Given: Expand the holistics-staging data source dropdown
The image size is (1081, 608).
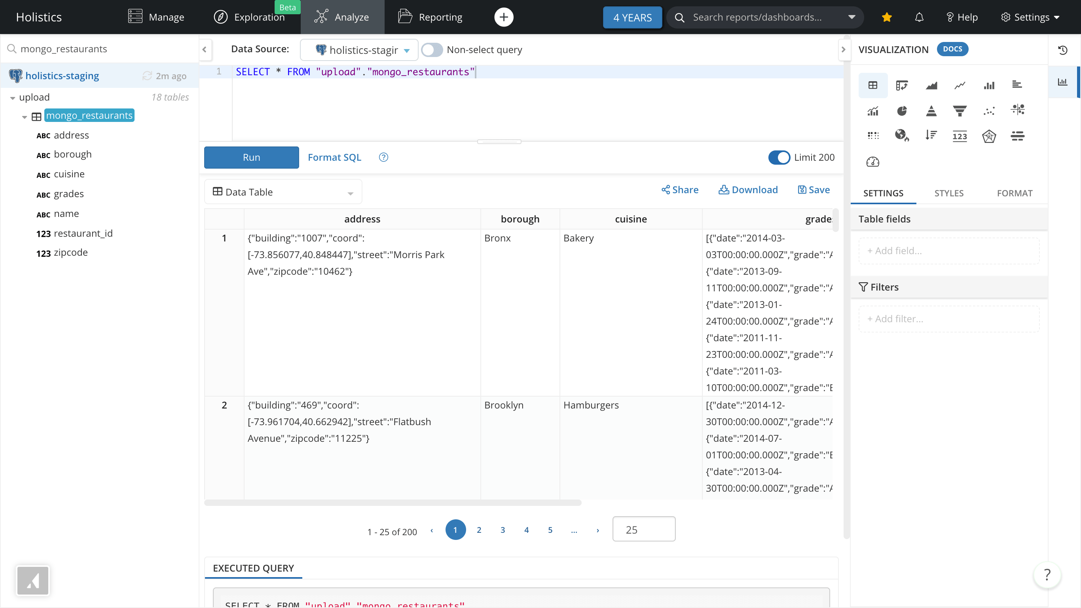Looking at the screenshot, I should click(x=408, y=50).
